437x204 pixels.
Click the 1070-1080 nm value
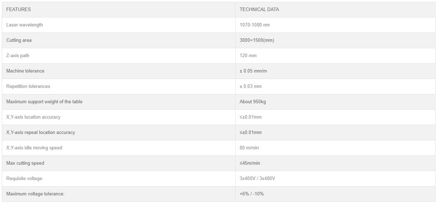tap(255, 25)
